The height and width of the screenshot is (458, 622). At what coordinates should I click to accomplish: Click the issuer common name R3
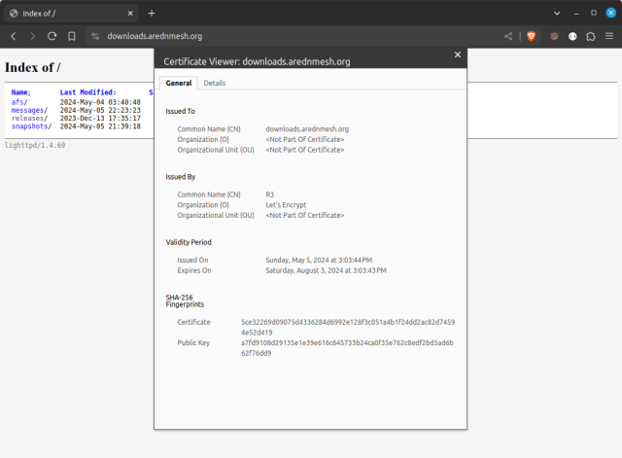pyautogui.click(x=270, y=194)
